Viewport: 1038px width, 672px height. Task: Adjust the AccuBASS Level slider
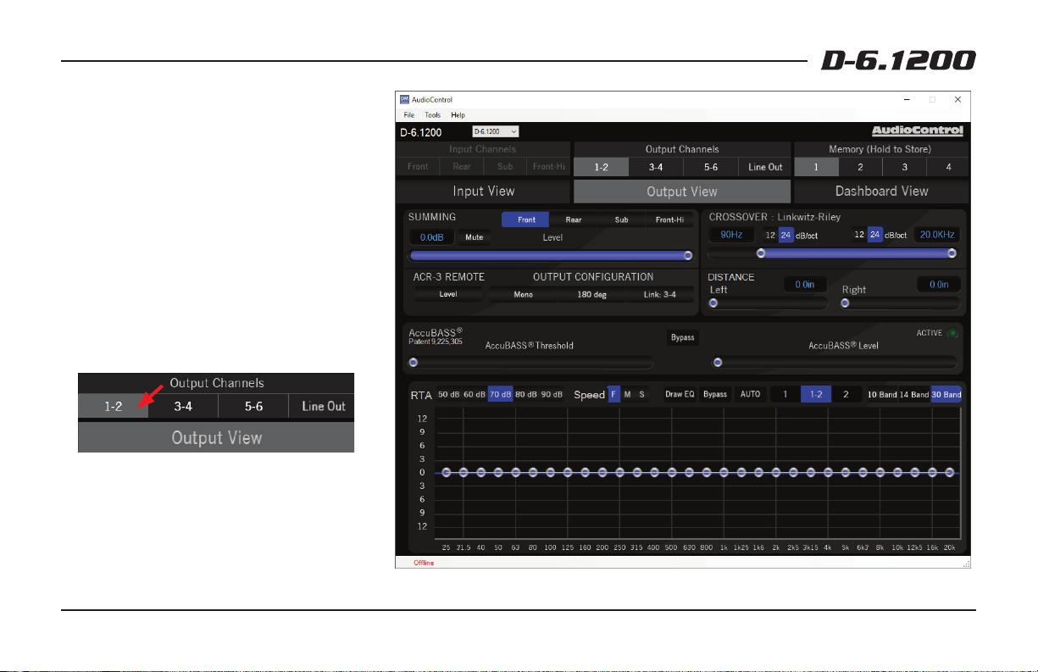835,363
